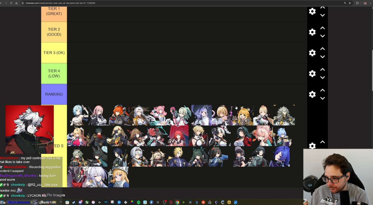Screen dimensions: 373x205
Task: Move TIER 4 (LOW) row up
Action: [323, 70]
